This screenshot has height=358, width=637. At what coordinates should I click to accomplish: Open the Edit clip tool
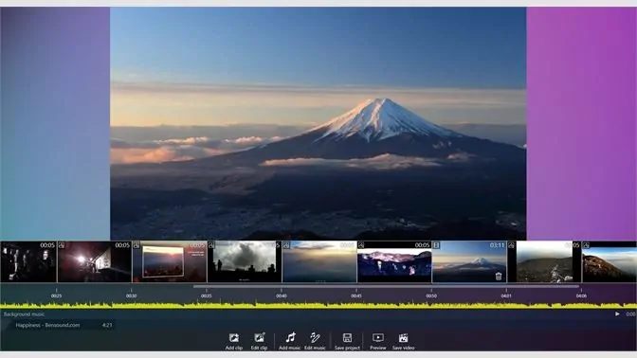click(x=259, y=341)
